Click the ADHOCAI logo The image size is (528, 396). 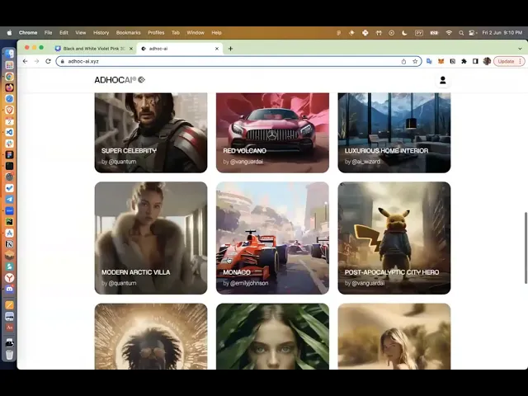click(x=120, y=80)
